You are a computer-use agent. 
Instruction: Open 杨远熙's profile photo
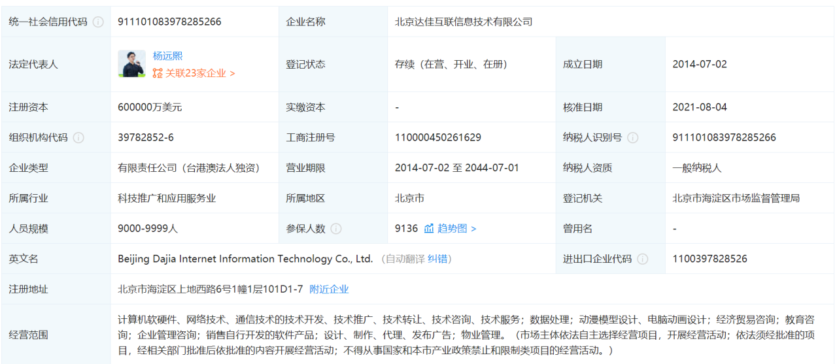pos(132,63)
